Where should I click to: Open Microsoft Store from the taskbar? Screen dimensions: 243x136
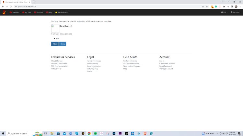[x=58, y=133]
